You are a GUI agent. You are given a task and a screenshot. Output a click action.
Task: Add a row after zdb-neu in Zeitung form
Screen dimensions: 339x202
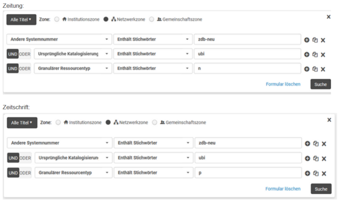(x=306, y=40)
